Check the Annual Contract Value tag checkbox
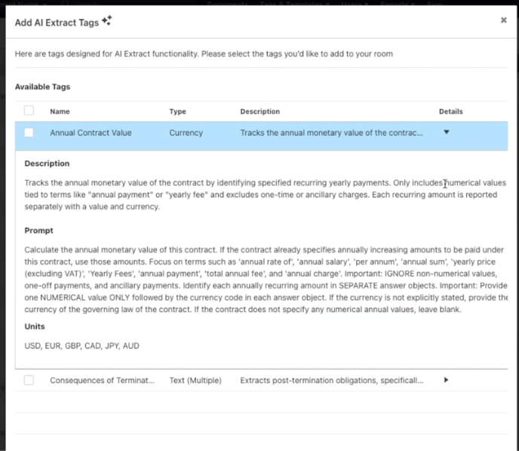The image size is (519, 451). 29,133
